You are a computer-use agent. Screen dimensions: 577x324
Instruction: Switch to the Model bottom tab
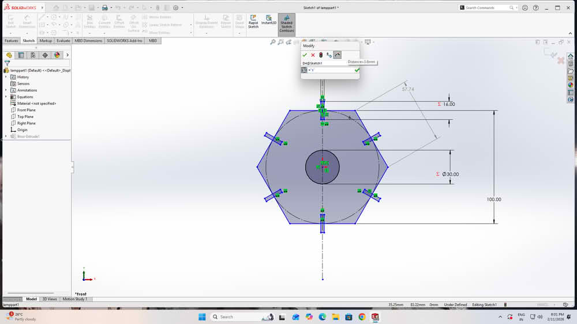(31, 299)
